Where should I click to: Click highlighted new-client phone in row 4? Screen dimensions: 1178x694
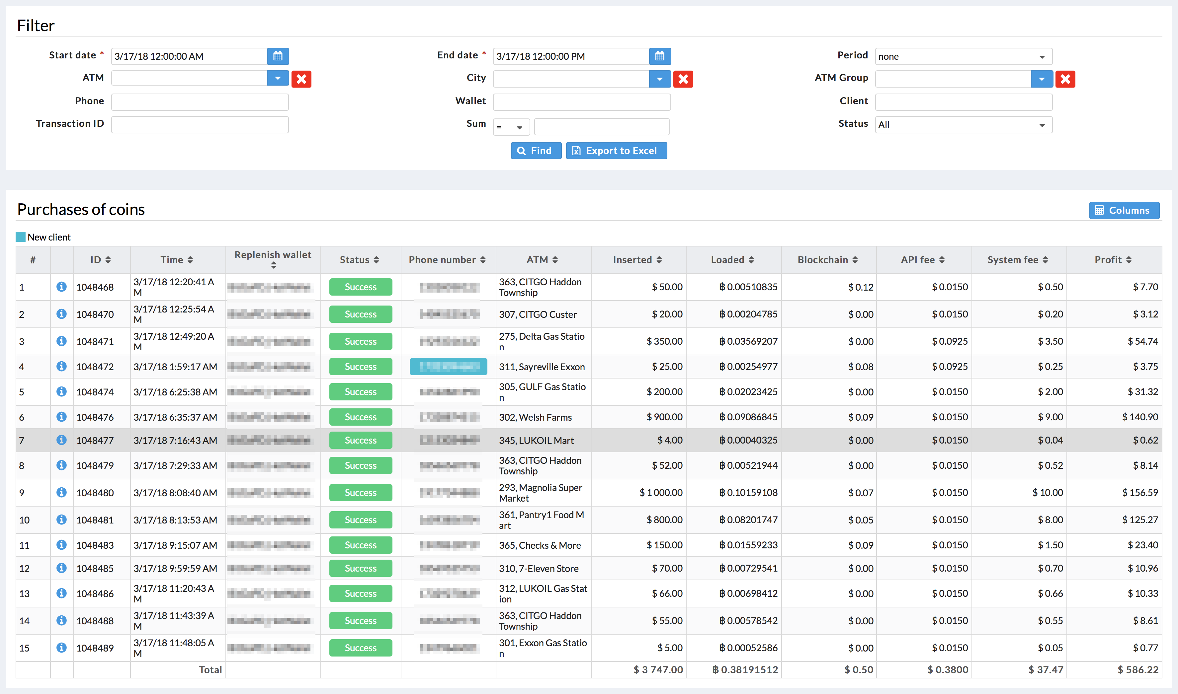pyautogui.click(x=448, y=367)
